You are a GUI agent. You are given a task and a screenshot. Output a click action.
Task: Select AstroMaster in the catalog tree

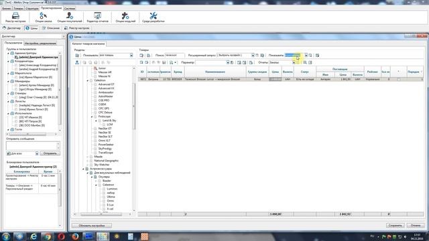(106, 96)
